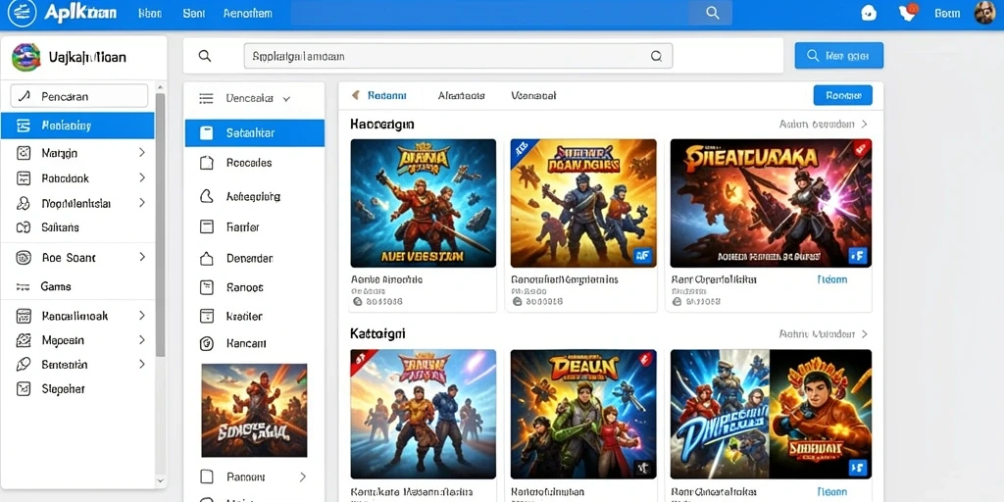1004x502 pixels.
Task: Click the Pencaran sidebar search field
Action: coord(78,96)
